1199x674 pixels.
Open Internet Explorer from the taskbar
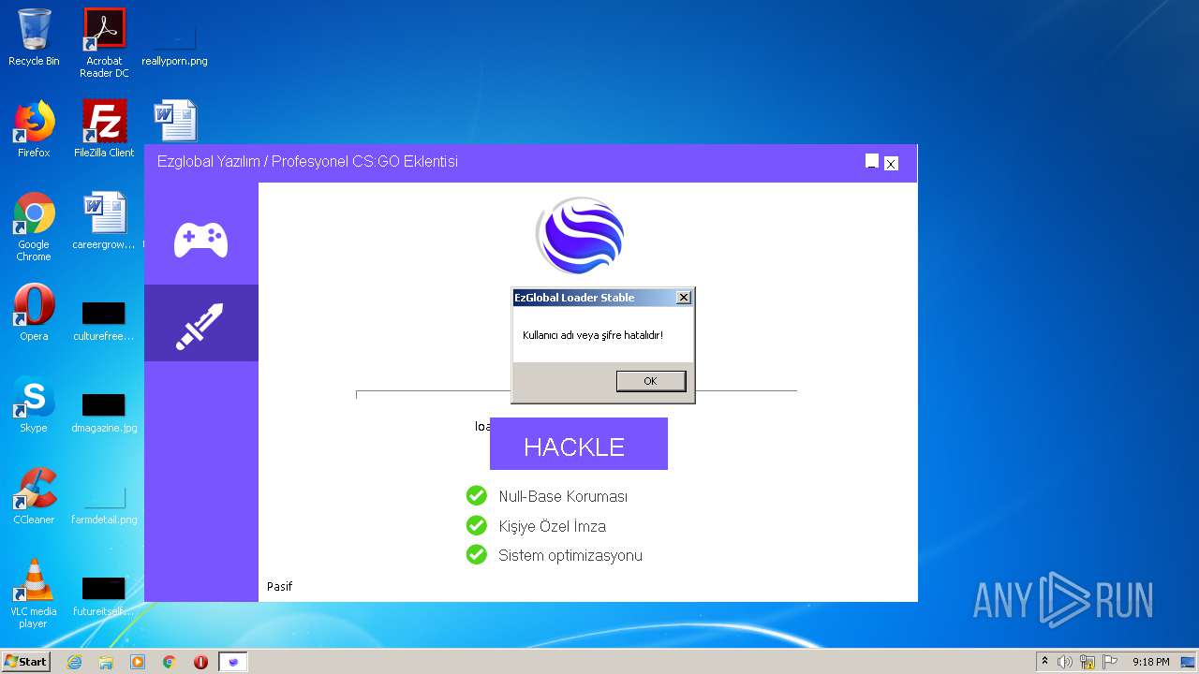coord(74,662)
